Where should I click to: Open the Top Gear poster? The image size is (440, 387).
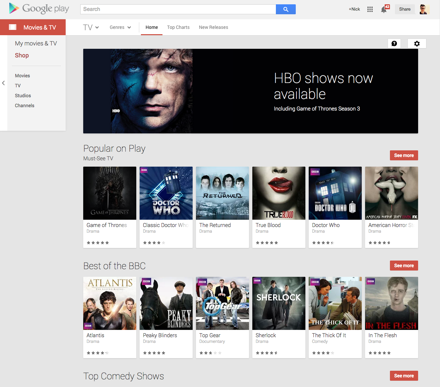coord(222,303)
